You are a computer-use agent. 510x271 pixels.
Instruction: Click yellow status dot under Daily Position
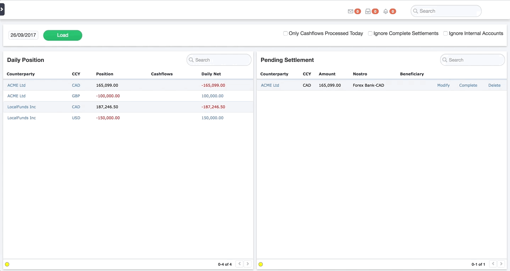7,264
